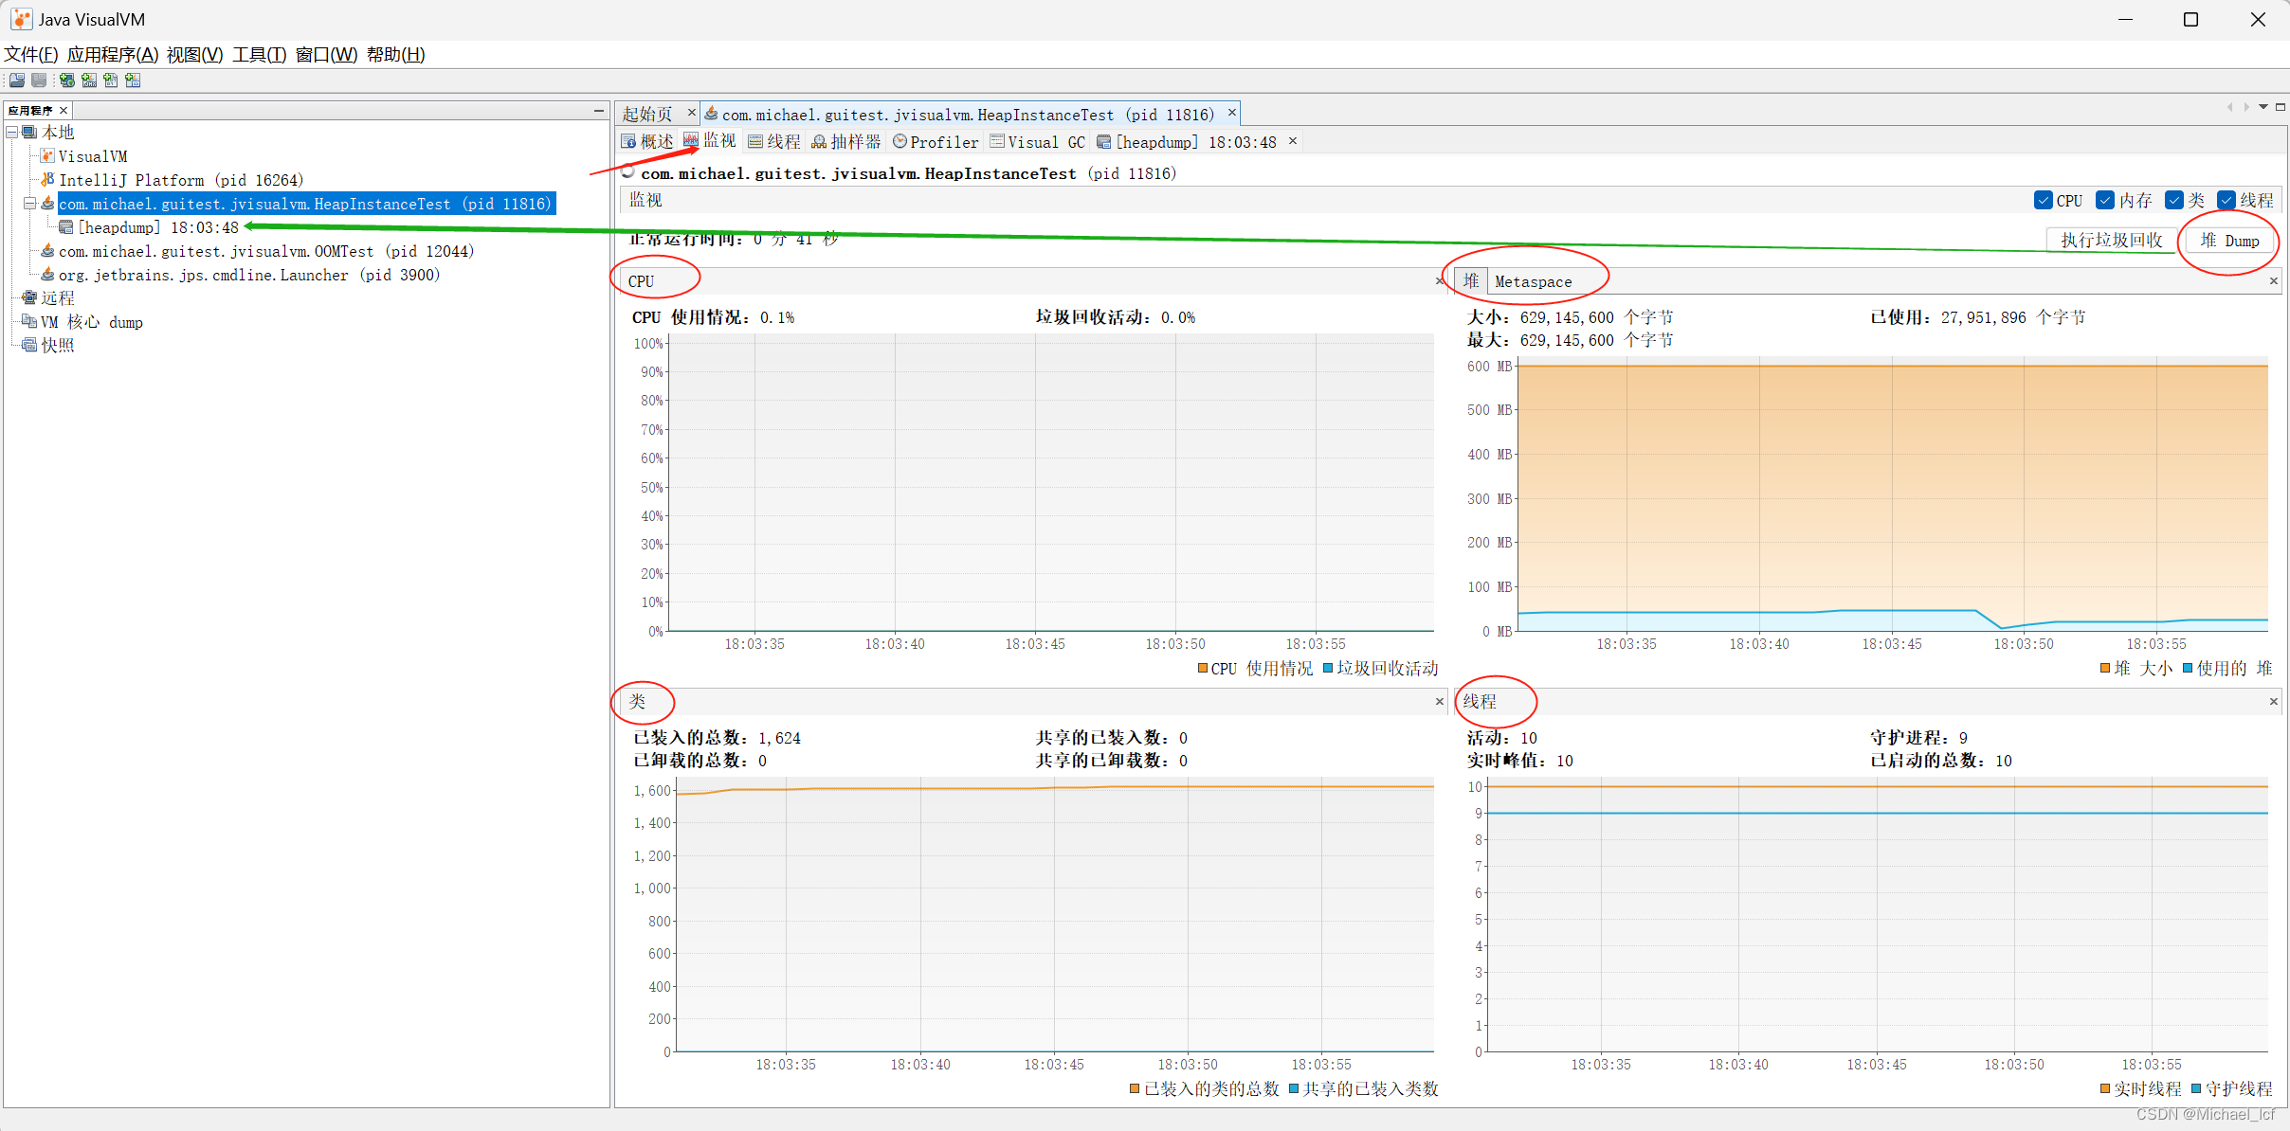
Task: Select IntelliJ Platform (pid 16264) in tree
Action: [x=181, y=180]
